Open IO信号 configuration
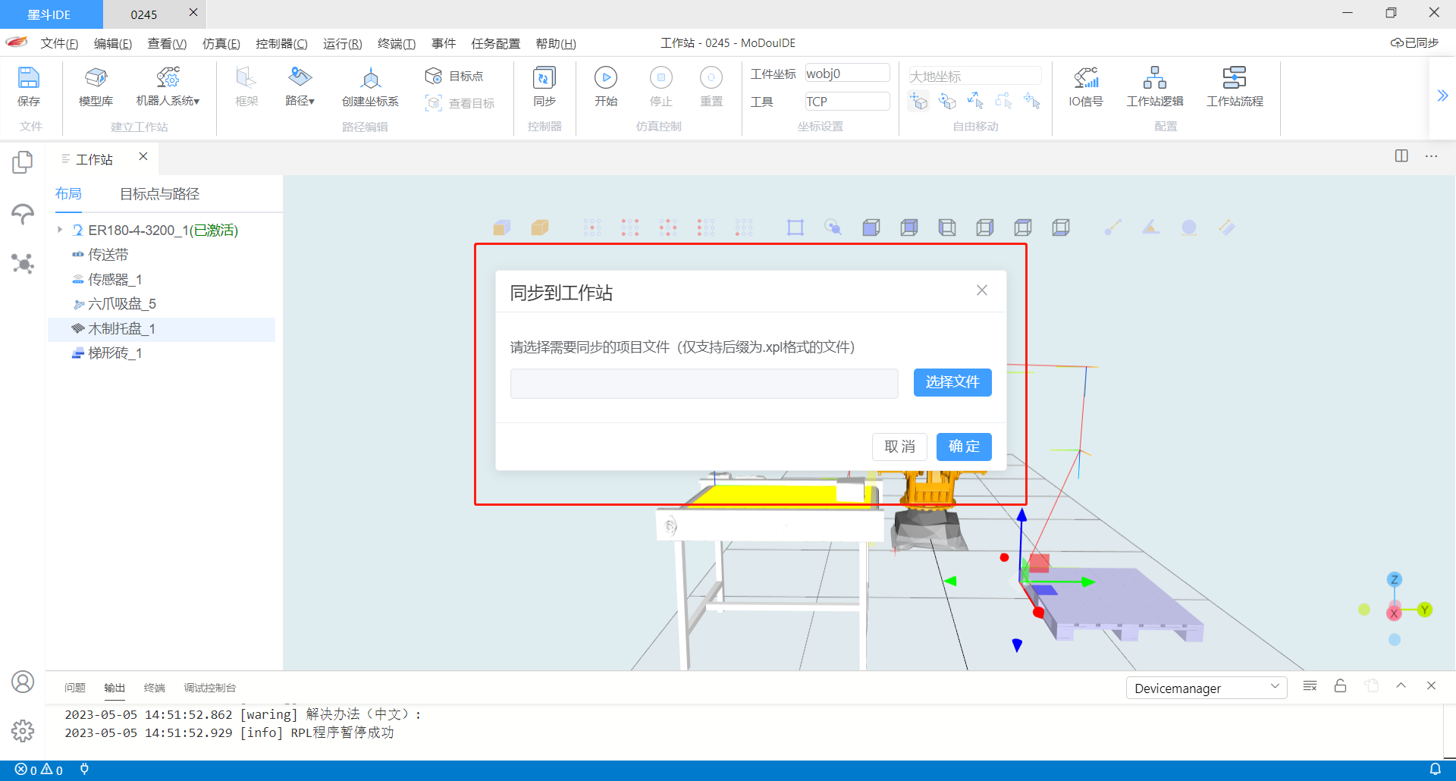This screenshot has width=1456, height=781. tap(1085, 78)
